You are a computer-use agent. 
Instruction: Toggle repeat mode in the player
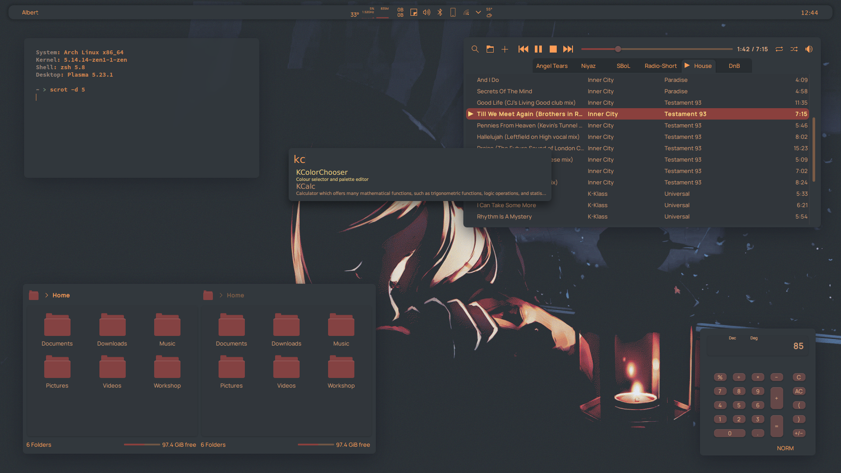779,49
